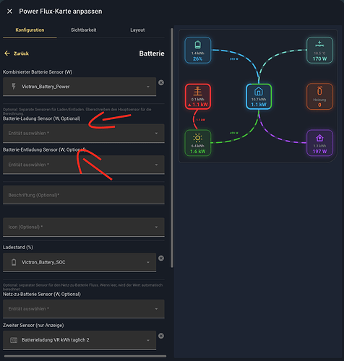Screen dimensions: 344x361
Task: Select the grid pylon node showing 1.1 kW
Action: coord(198,97)
